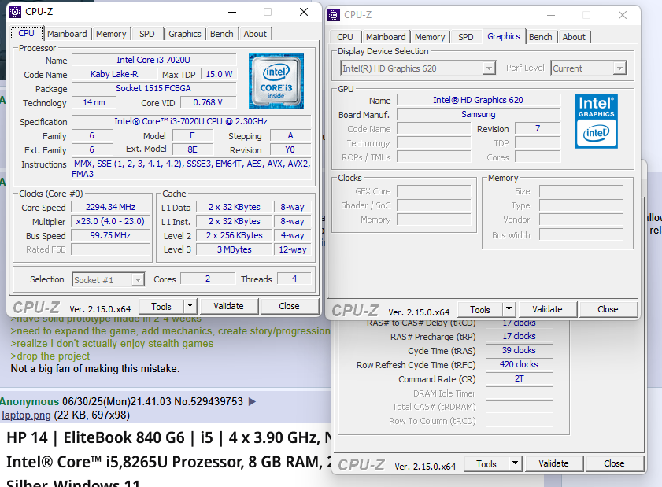Click the Close button in the memory timings window
This screenshot has width=662, height=487.
614,463
